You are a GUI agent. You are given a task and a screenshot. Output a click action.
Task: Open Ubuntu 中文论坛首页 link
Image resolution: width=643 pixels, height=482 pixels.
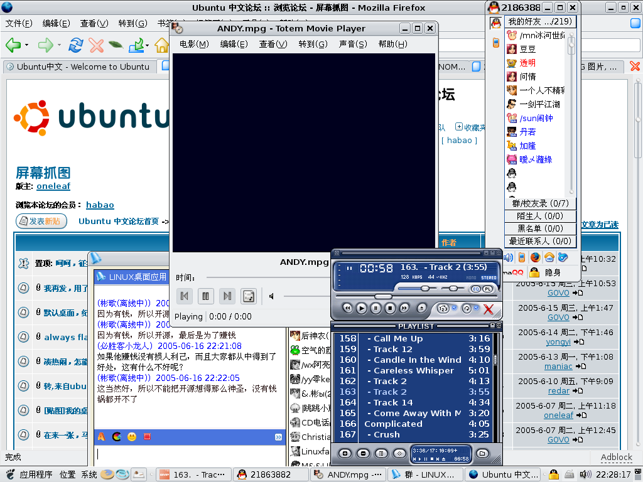tap(119, 222)
